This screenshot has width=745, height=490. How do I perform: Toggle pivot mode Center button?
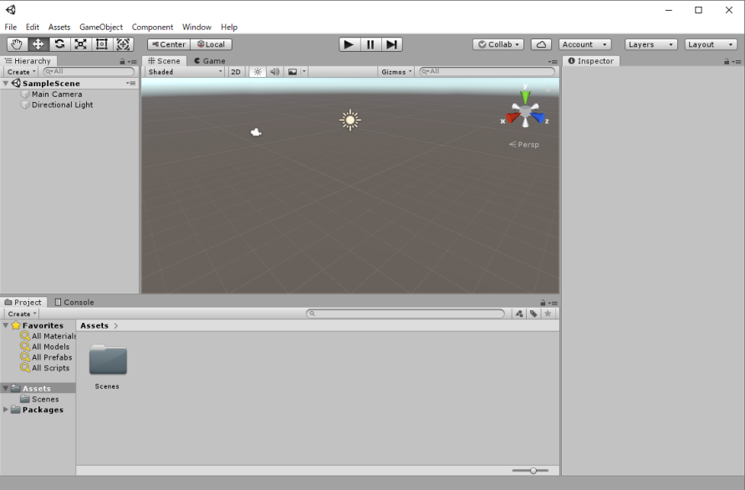point(169,44)
